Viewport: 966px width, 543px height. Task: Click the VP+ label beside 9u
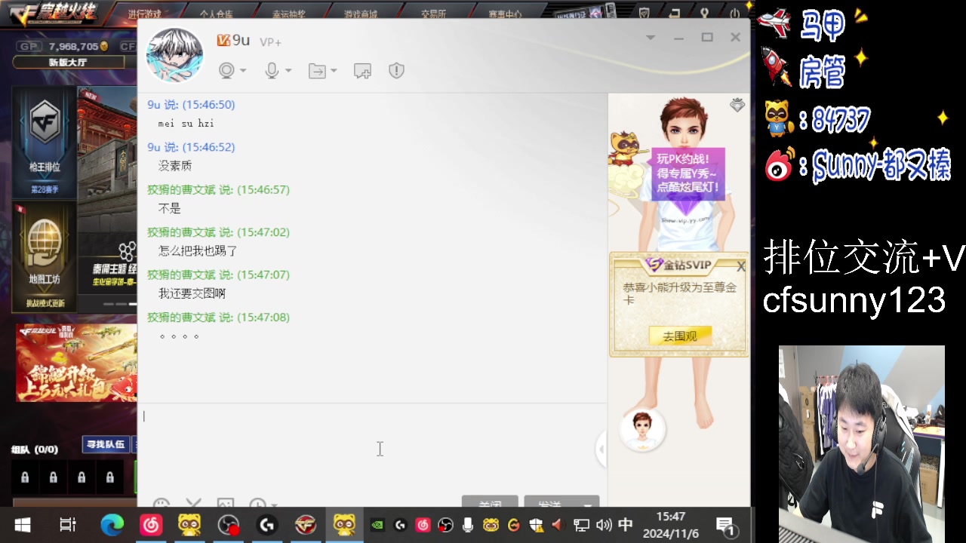coord(270,42)
